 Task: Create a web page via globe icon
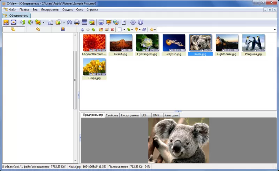(x=116, y=22)
